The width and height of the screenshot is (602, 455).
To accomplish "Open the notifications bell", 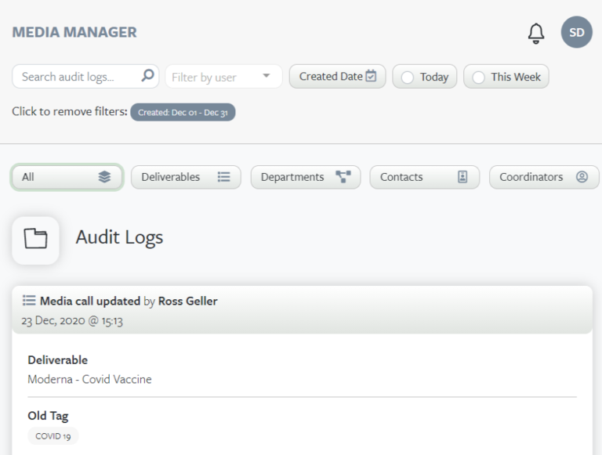I will point(536,34).
